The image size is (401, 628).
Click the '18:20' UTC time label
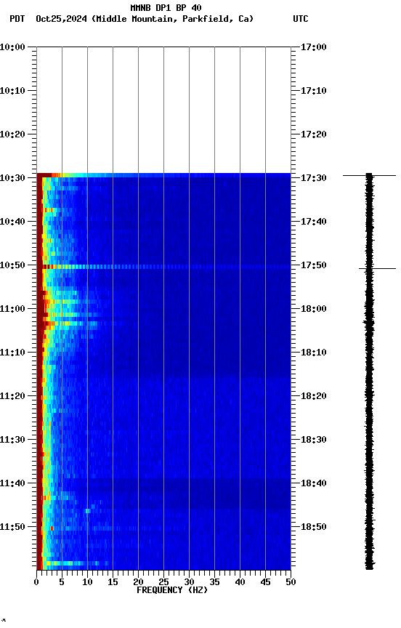pyautogui.click(x=314, y=397)
